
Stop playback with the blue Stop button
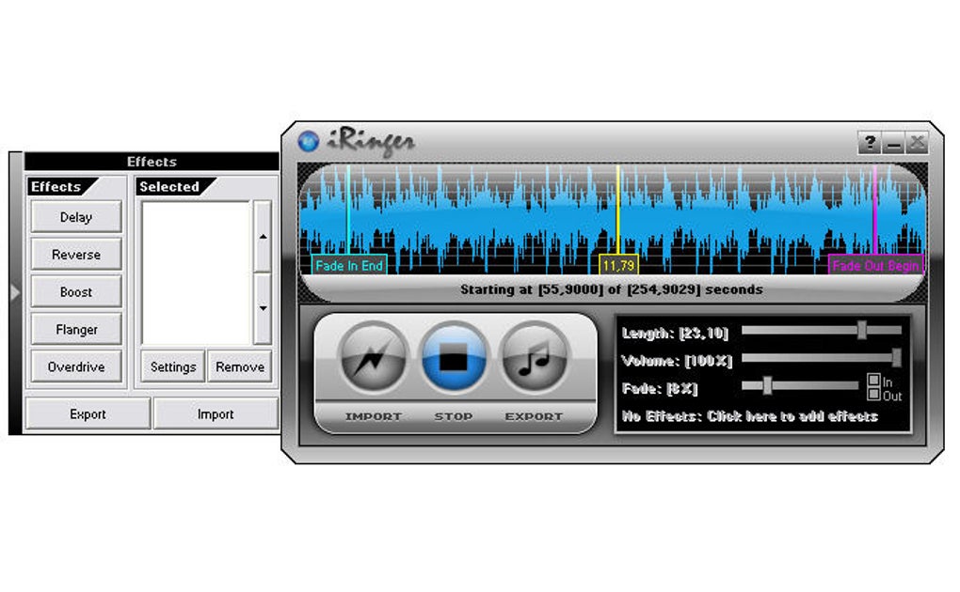(454, 358)
